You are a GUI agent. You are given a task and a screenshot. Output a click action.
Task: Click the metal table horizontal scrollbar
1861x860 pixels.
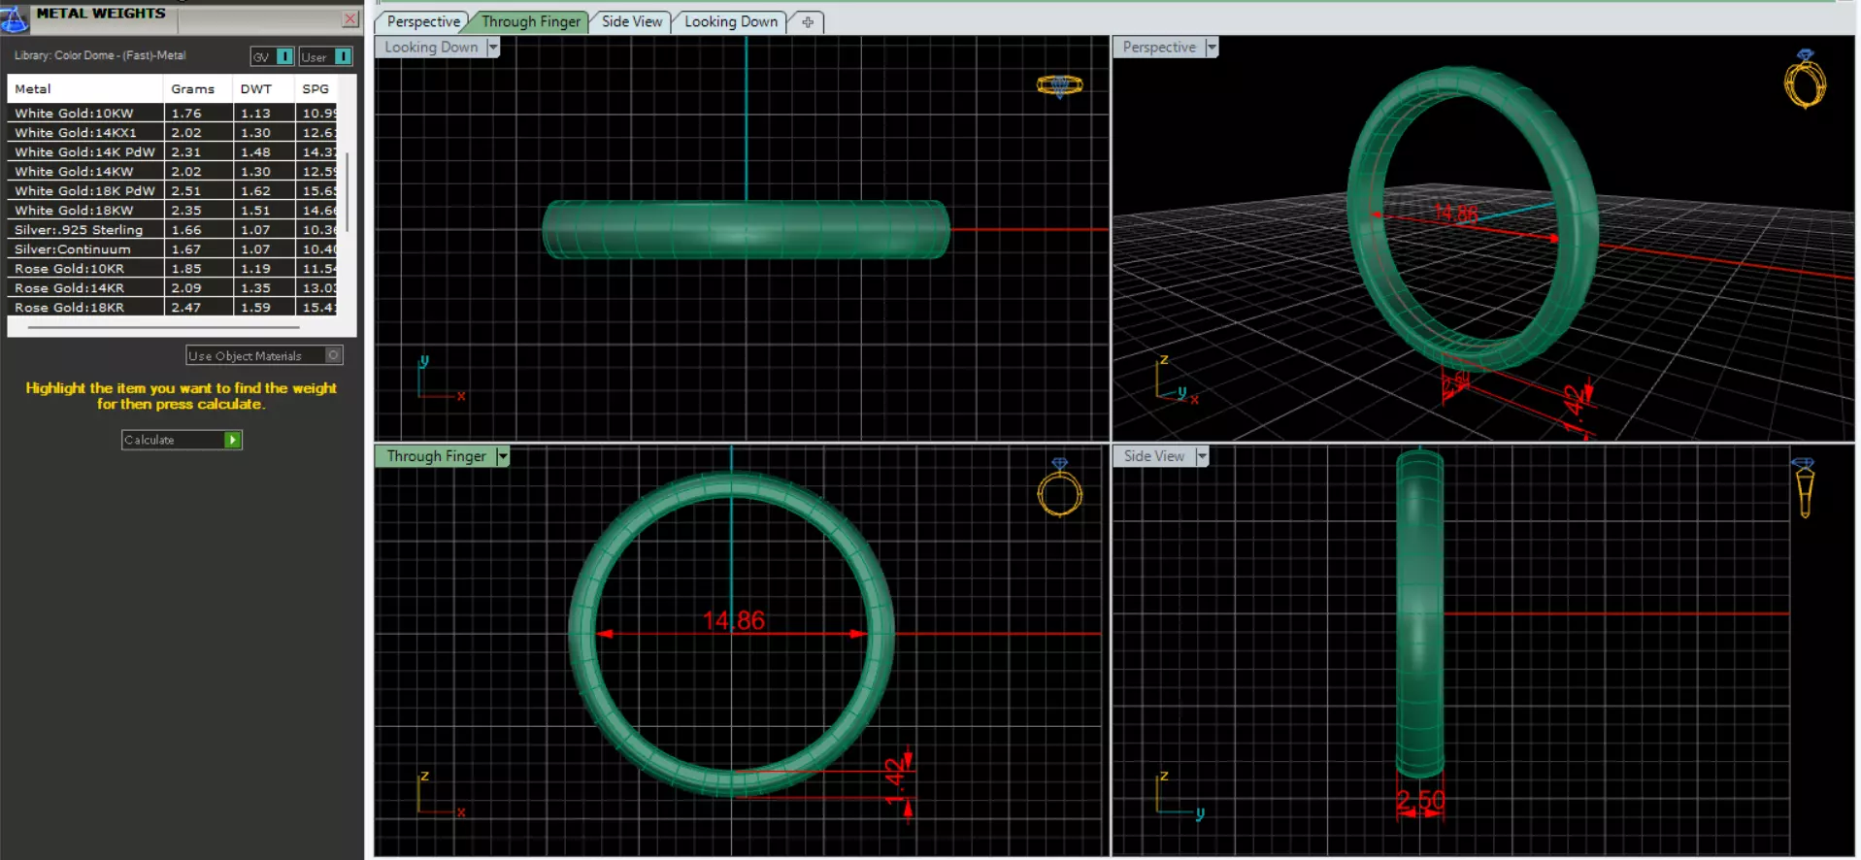tap(163, 328)
